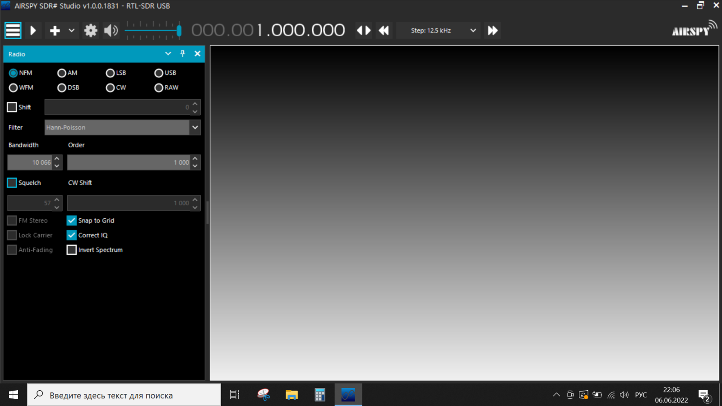Open the Windows Start menu

[14, 395]
